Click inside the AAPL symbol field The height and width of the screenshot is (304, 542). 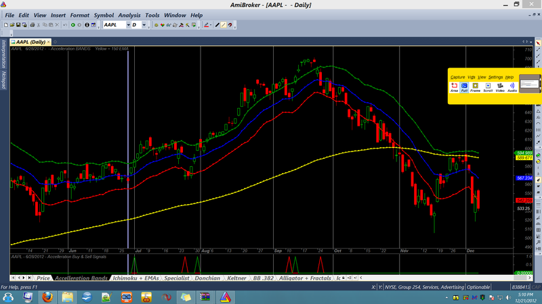[x=114, y=25]
